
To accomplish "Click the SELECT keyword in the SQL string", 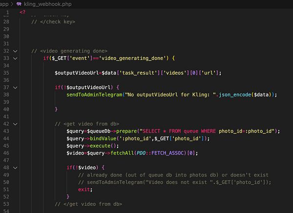I will point(151,131).
